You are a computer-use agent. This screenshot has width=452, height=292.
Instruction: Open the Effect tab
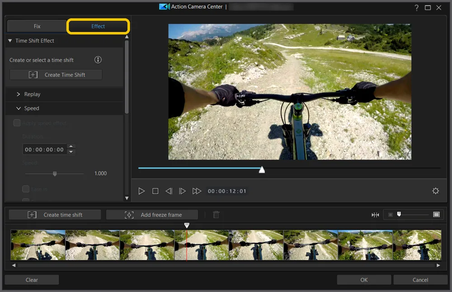98,26
